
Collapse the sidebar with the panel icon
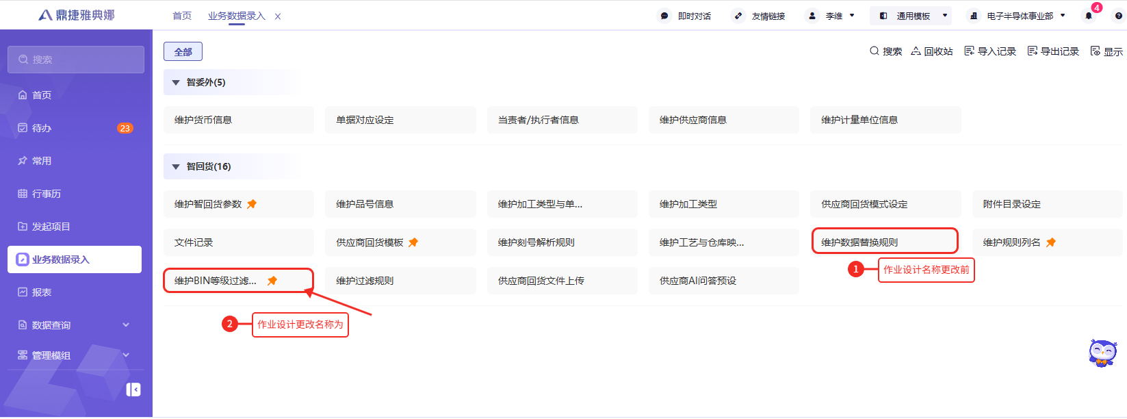point(133,390)
